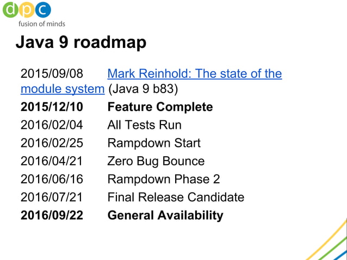Select the 2015/09/08 date text

click(52, 73)
